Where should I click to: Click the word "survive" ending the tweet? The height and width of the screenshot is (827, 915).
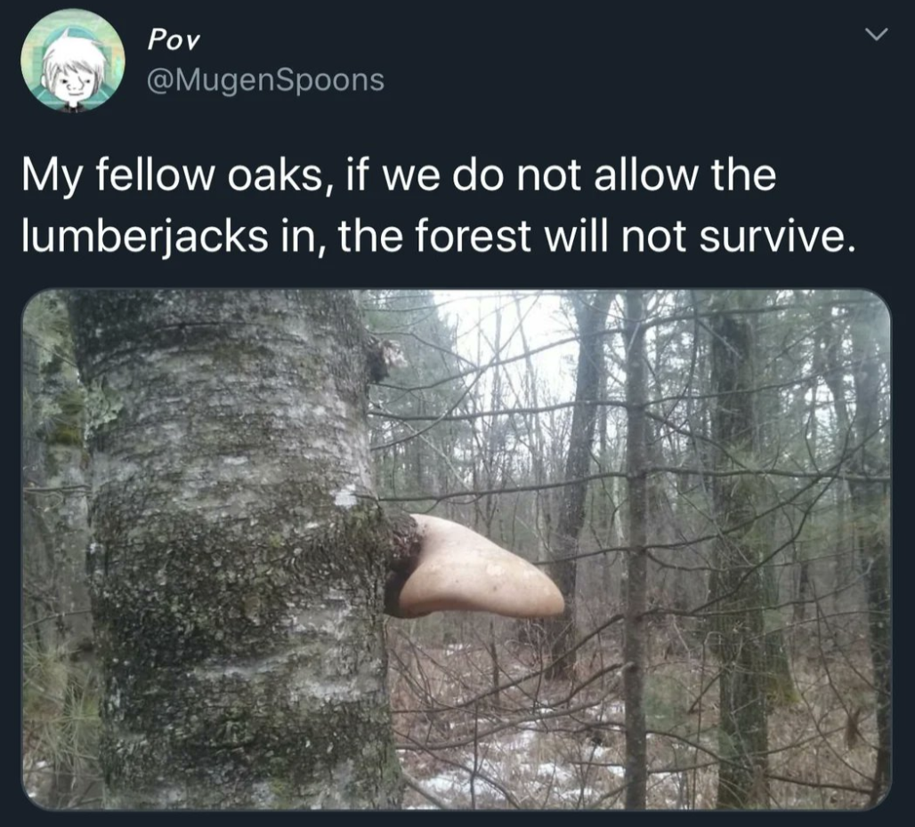pyautogui.click(x=772, y=237)
